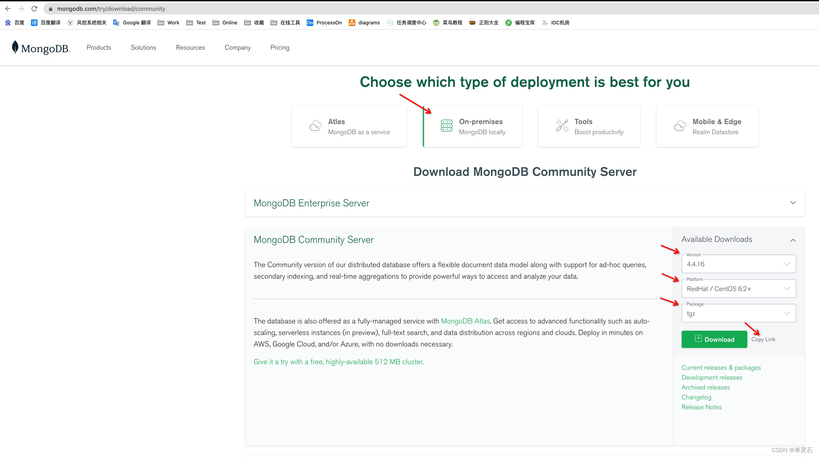Open the Archived releases link
The image size is (819, 457).
[706, 387]
